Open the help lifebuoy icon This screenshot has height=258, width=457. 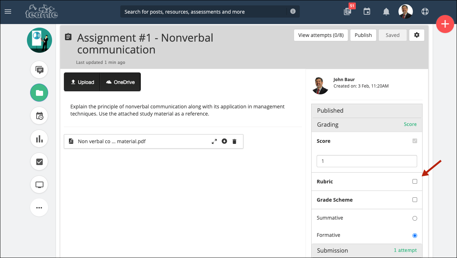425,11
